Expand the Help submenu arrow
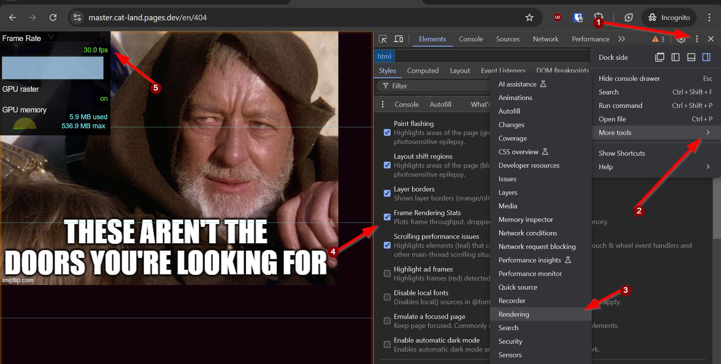The height and width of the screenshot is (364, 721). coord(708,167)
